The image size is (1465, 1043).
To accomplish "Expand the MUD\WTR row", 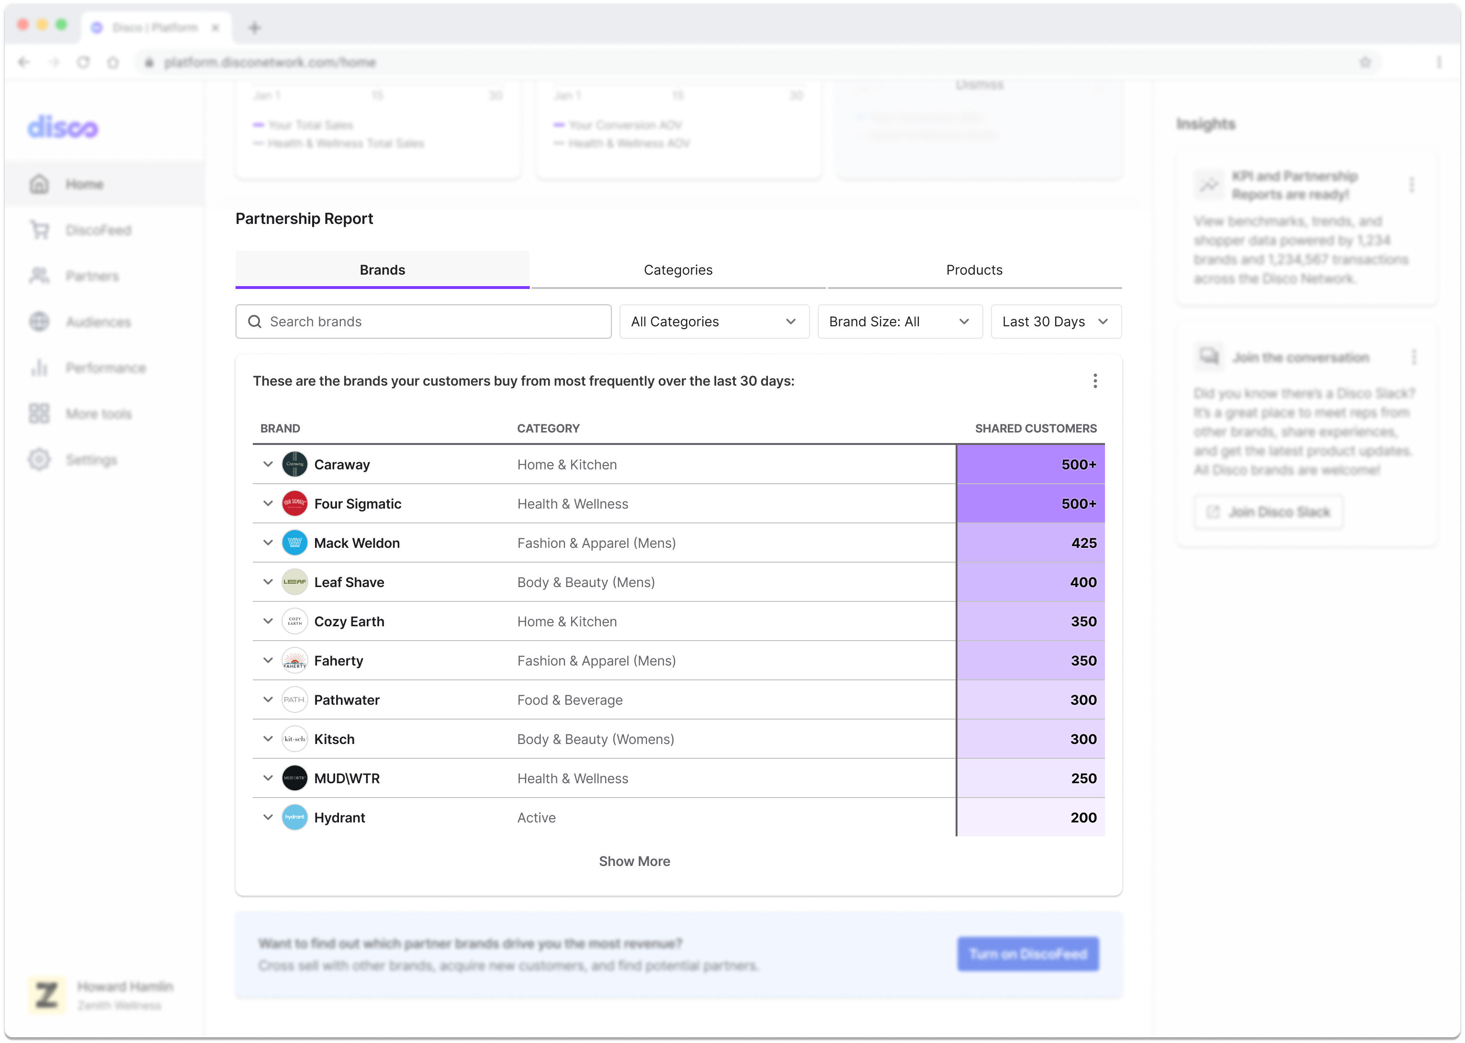I will pos(268,777).
